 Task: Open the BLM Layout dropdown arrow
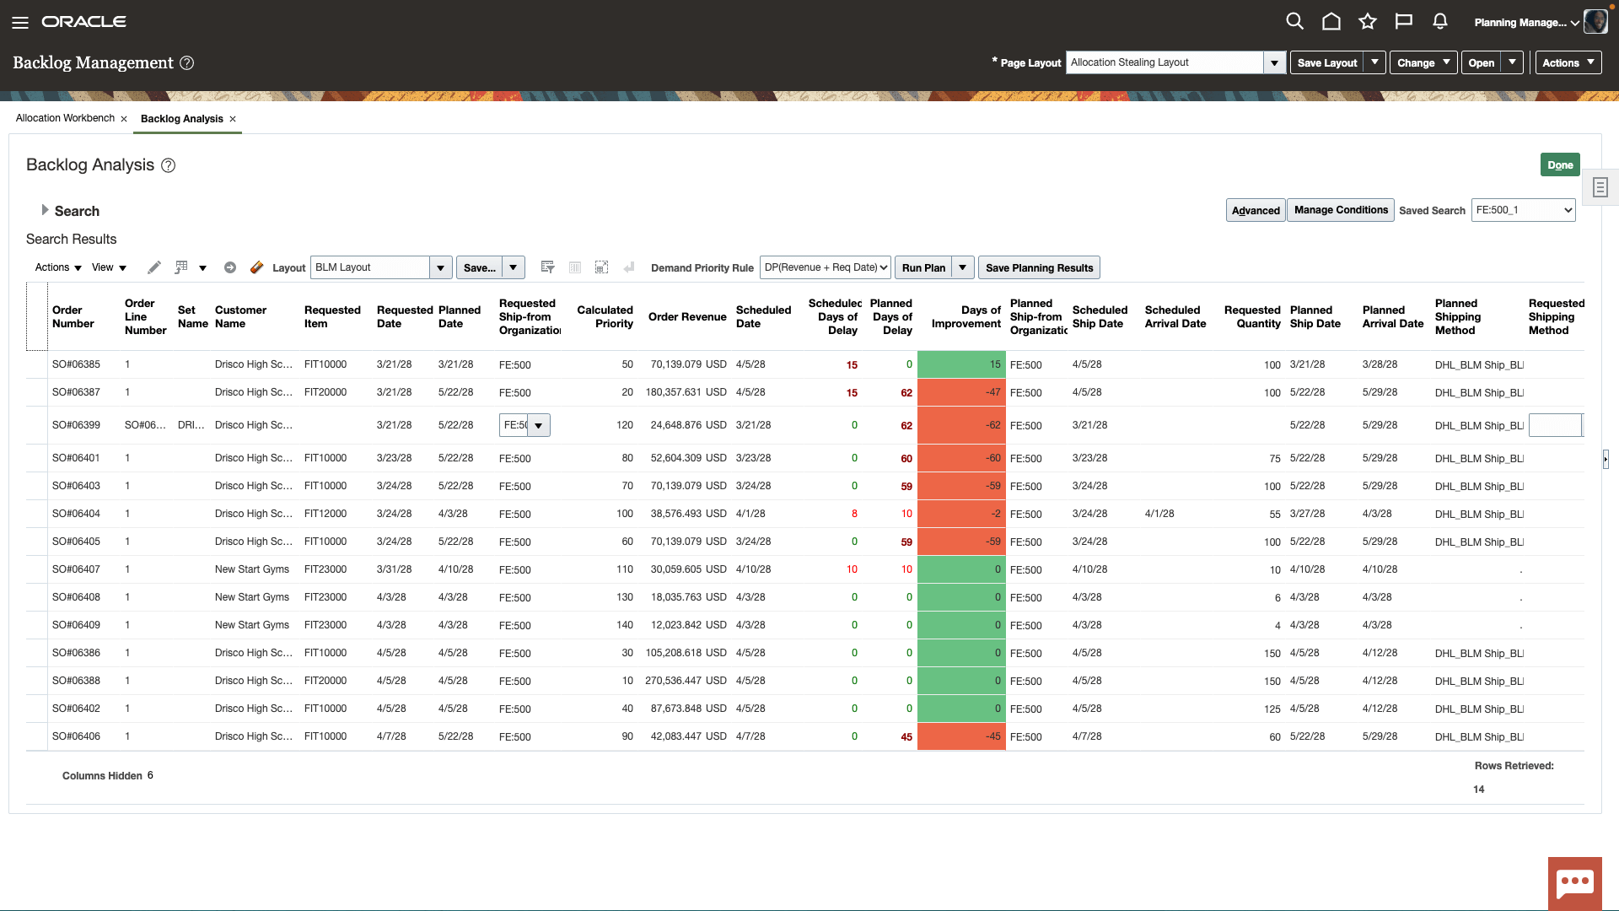(440, 267)
